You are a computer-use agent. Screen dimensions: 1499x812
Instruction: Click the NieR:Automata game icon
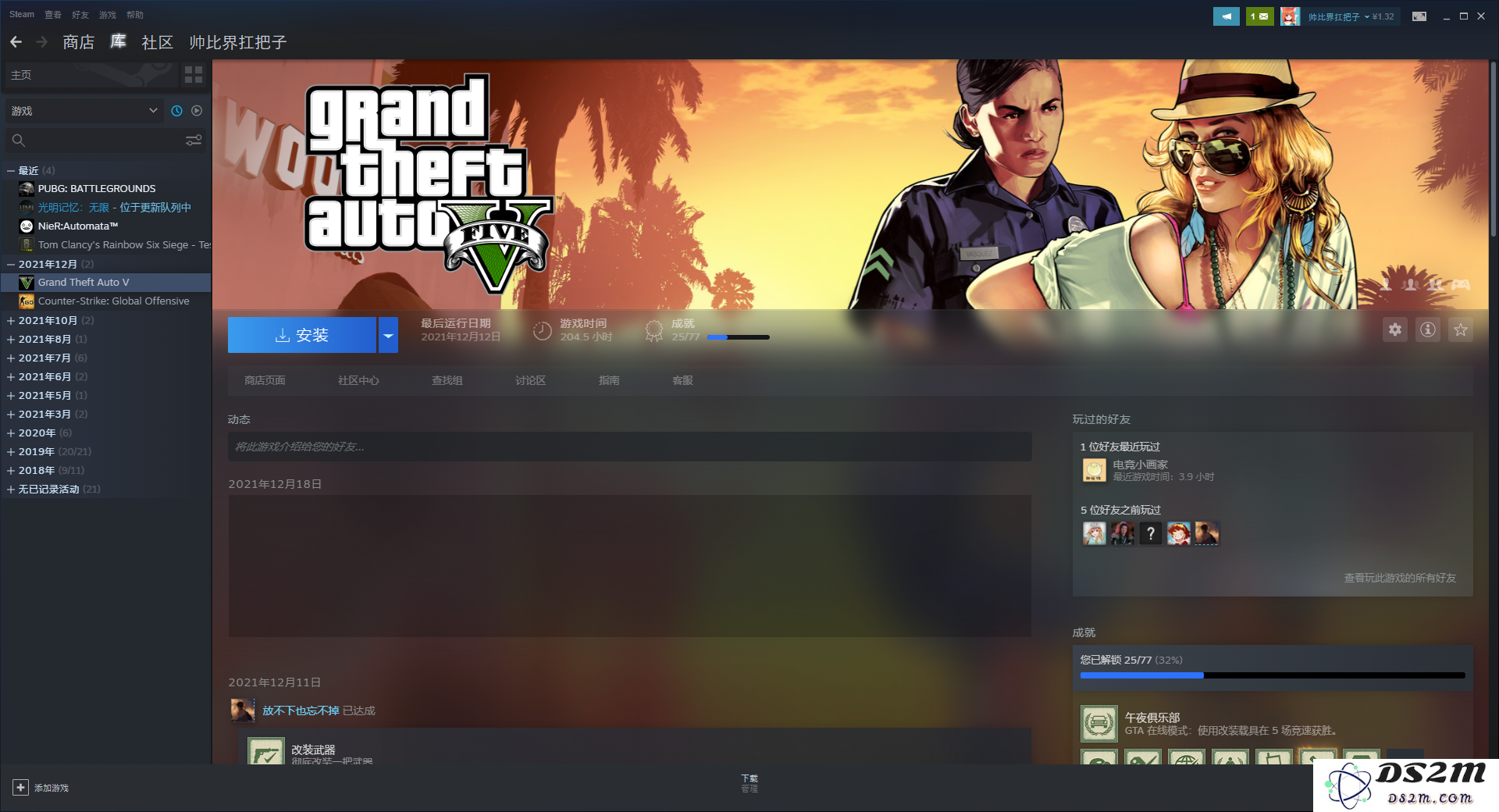[27, 226]
